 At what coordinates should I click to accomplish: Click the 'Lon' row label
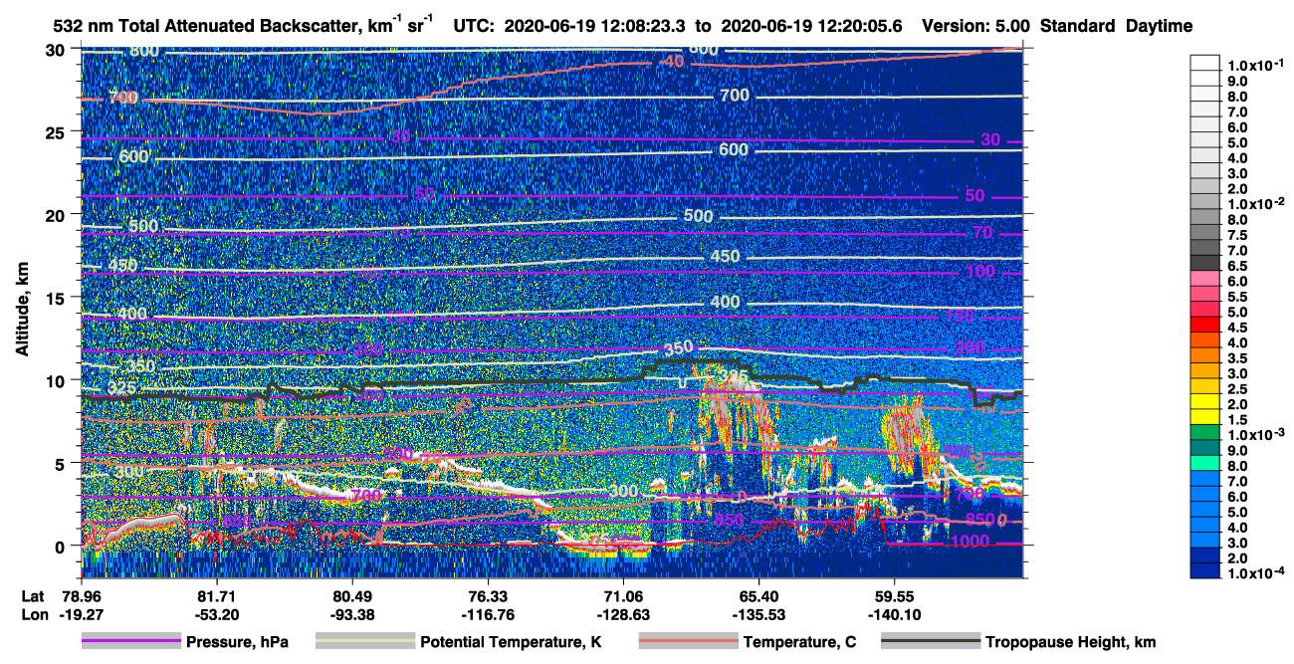click(34, 613)
